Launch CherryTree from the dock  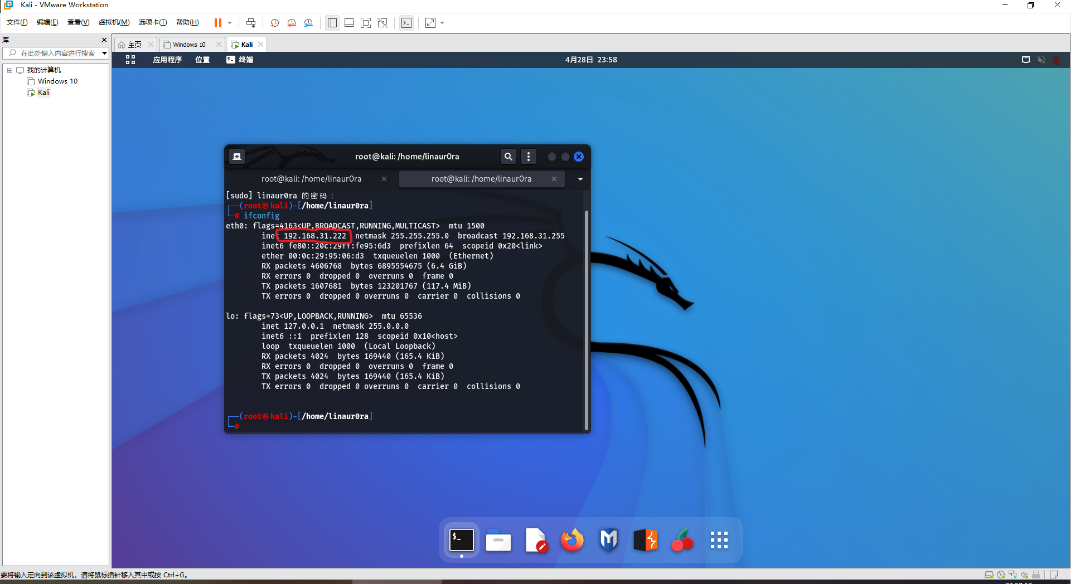tap(682, 540)
